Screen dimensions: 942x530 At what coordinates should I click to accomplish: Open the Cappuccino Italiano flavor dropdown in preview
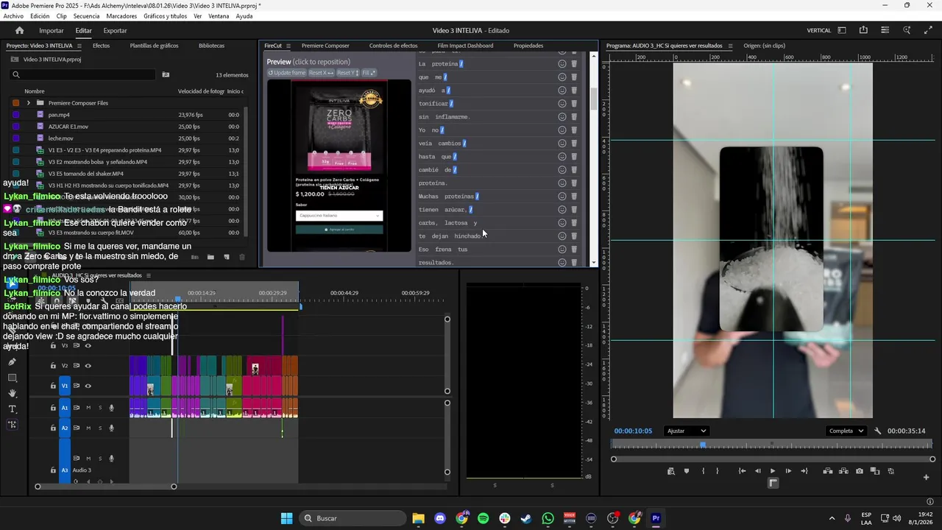tap(339, 216)
